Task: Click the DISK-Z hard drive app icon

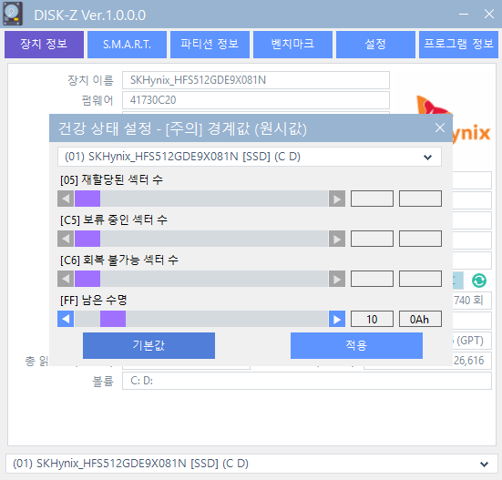Action: tap(13, 14)
